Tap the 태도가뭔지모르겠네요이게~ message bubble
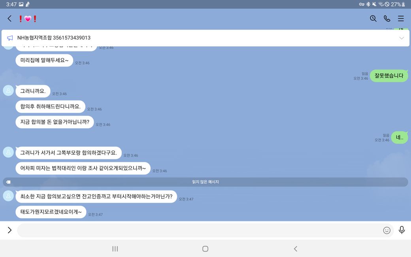The height and width of the screenshot is (257, 411). [51, 212]
